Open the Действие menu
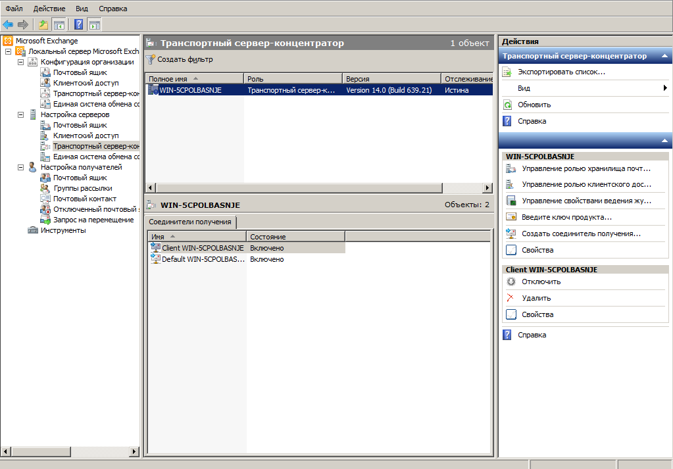This screenshot has height=469, width=673. [x=49, y=9]
